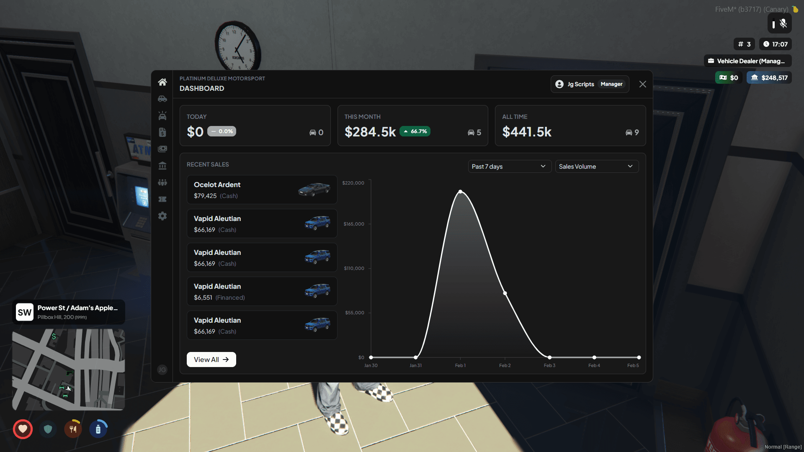The image size is (804, 452).
Task: Open the employees (people group) sidebar icon
Action: pyautogui.click(x=162, y=182)
